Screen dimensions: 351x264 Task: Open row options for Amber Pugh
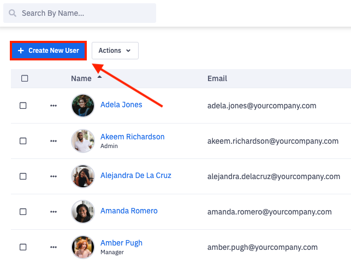click(53, 247)
